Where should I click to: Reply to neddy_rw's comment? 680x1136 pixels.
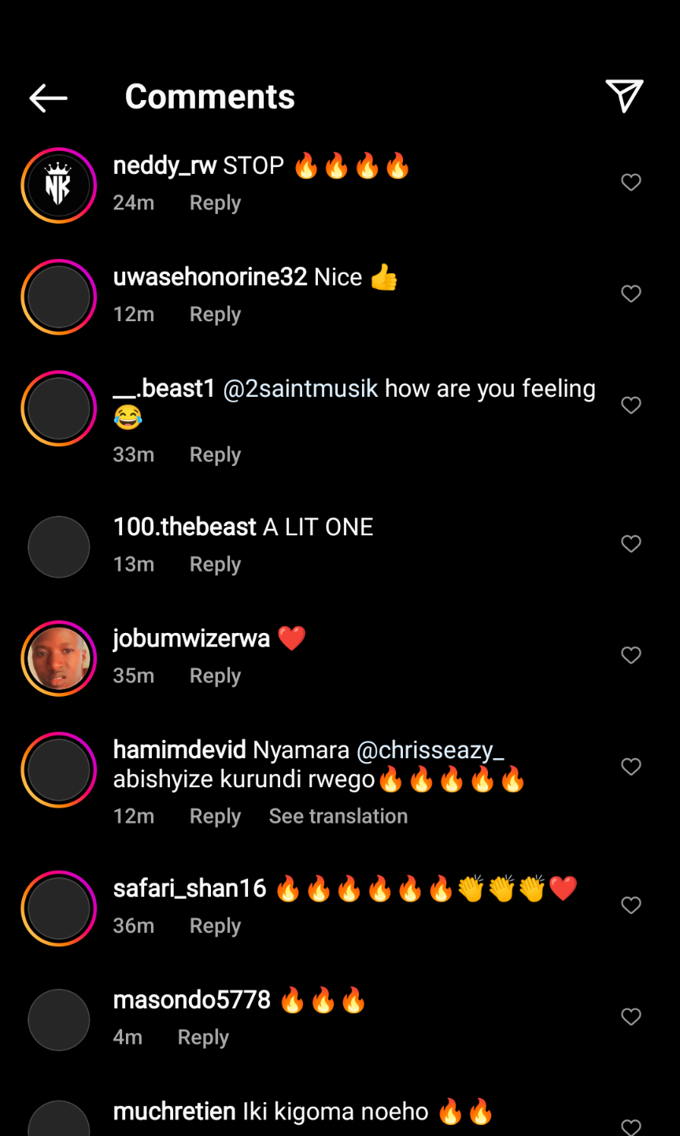tap(215, 203)
